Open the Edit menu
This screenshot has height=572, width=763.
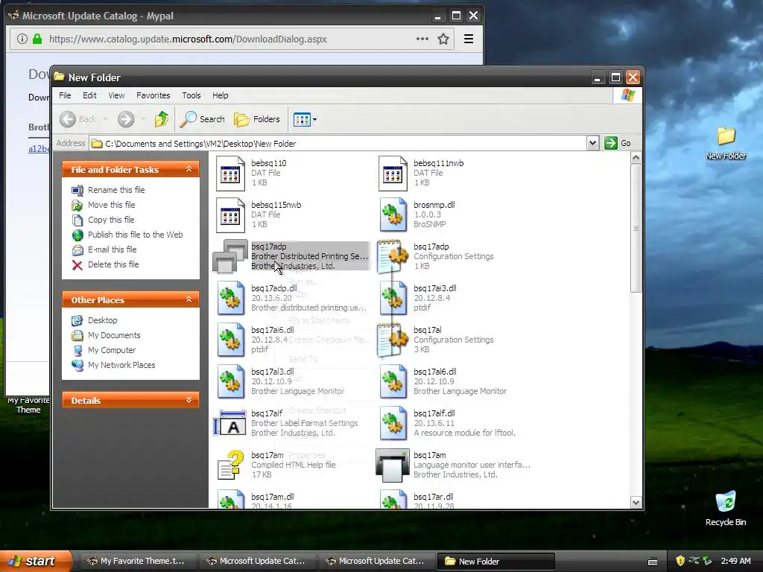click(x=89, y=95)
